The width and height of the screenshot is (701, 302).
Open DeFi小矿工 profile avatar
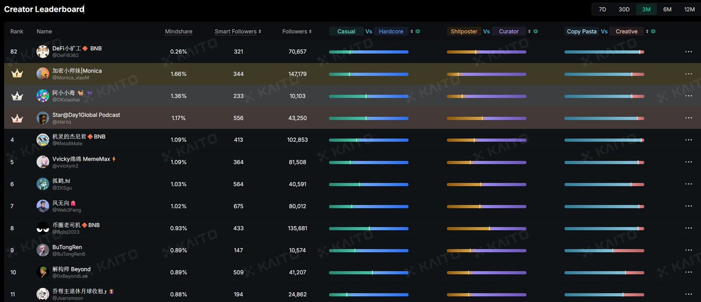coord(43,52)
